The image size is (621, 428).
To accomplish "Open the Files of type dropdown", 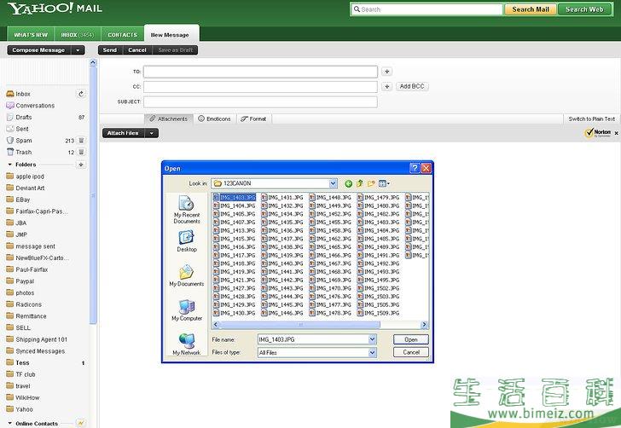I will tap(372, 352).
